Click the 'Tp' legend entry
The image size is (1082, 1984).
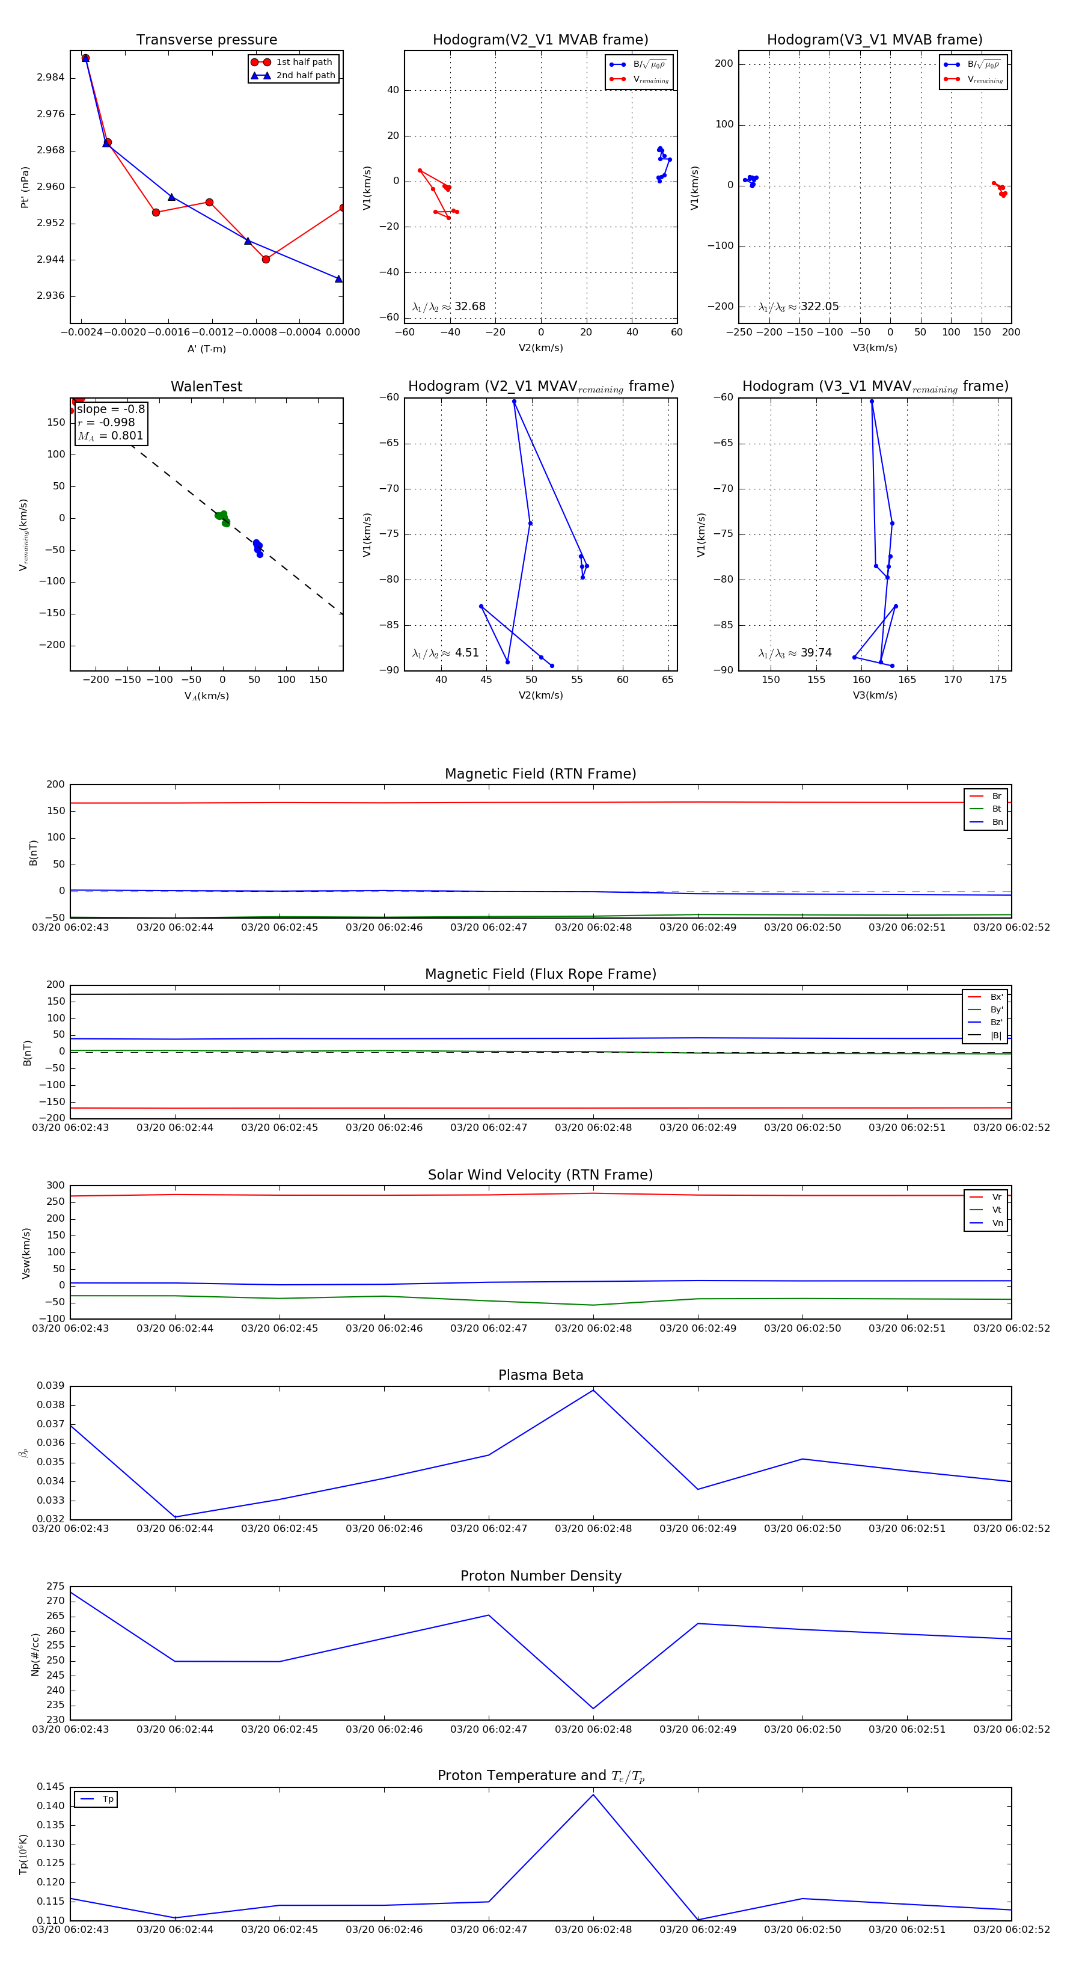(x=98, y=1799)
